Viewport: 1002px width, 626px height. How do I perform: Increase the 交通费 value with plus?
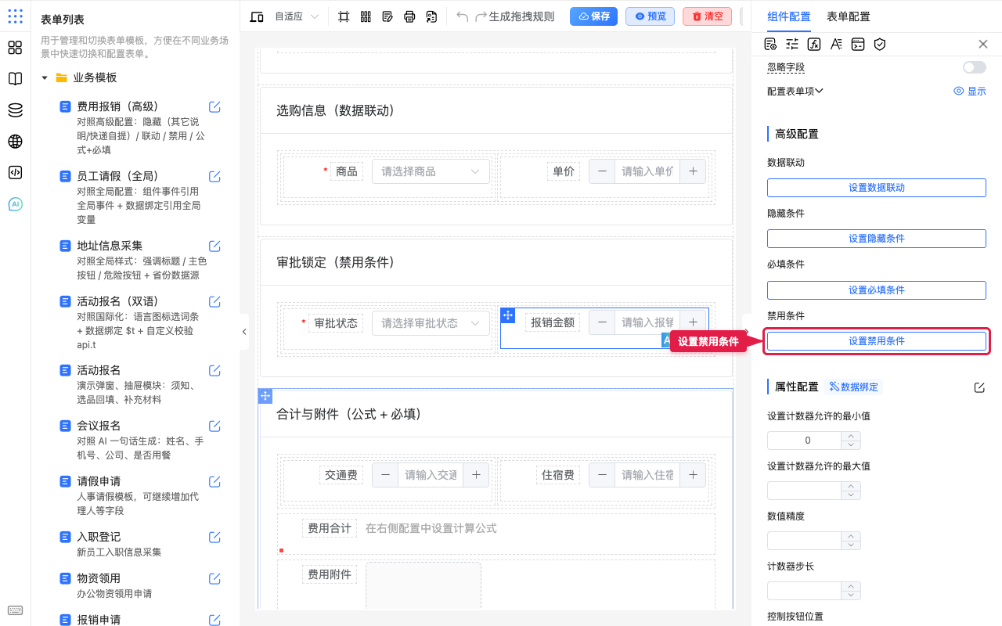[476, 474]
